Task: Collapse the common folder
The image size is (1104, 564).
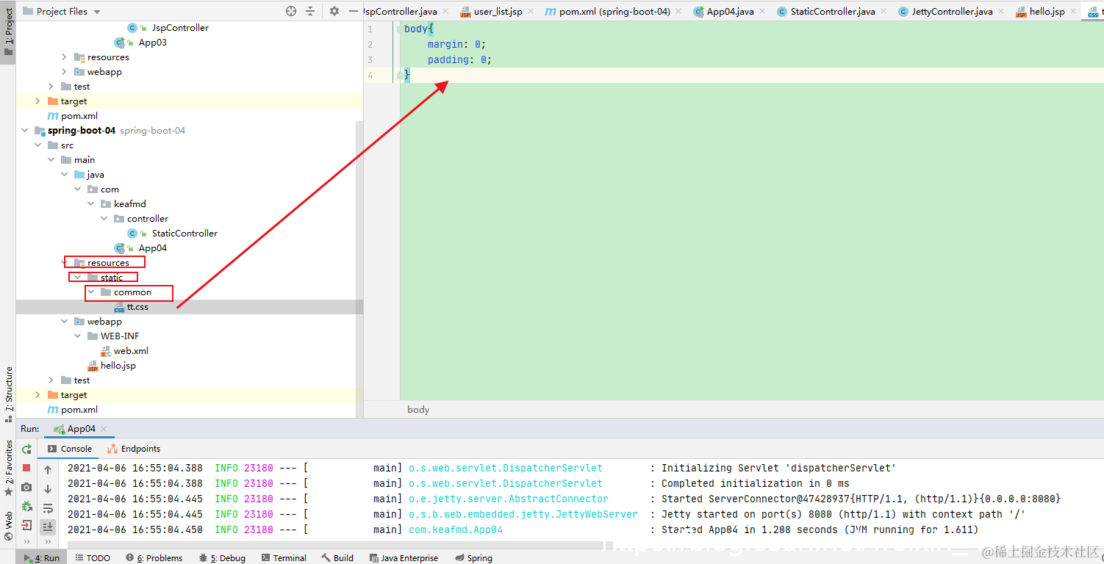Action: pos(91,292)
